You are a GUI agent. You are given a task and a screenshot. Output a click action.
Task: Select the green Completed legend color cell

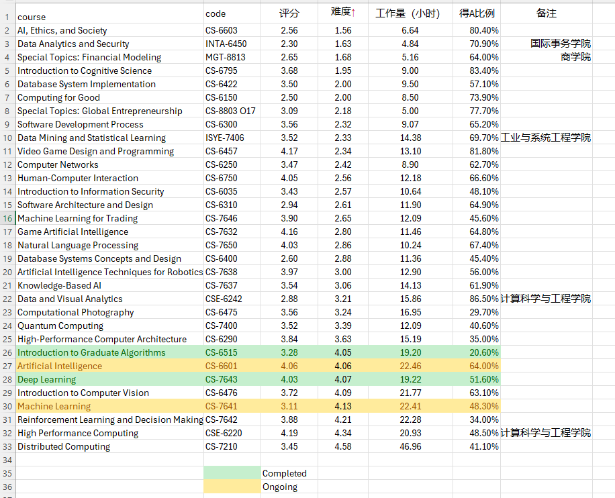(232, 473)
